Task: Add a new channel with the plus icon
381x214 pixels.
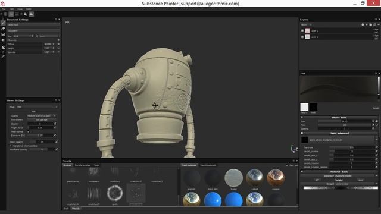Action: 58,40
